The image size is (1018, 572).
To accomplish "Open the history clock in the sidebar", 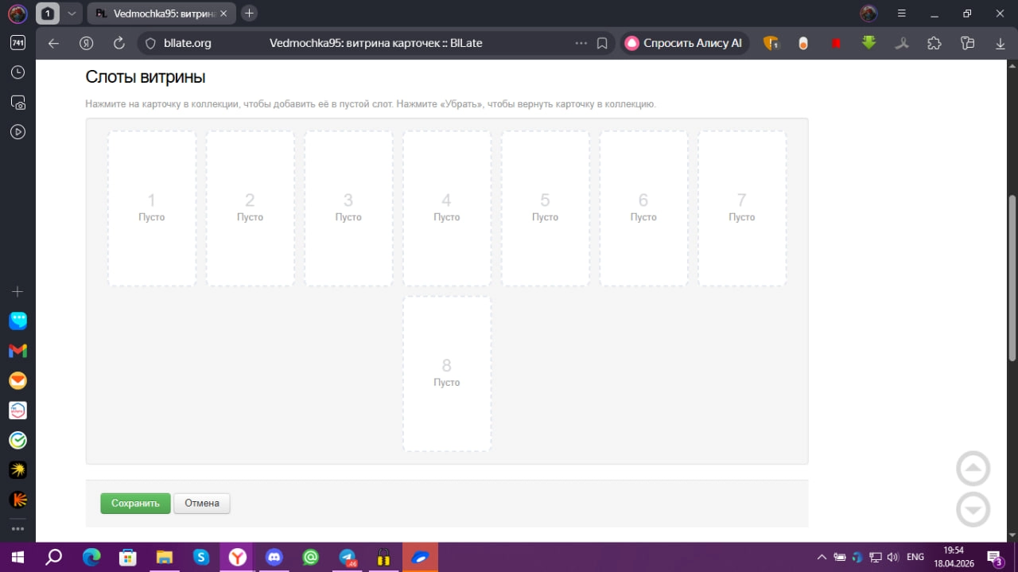I will click(17, 72).
